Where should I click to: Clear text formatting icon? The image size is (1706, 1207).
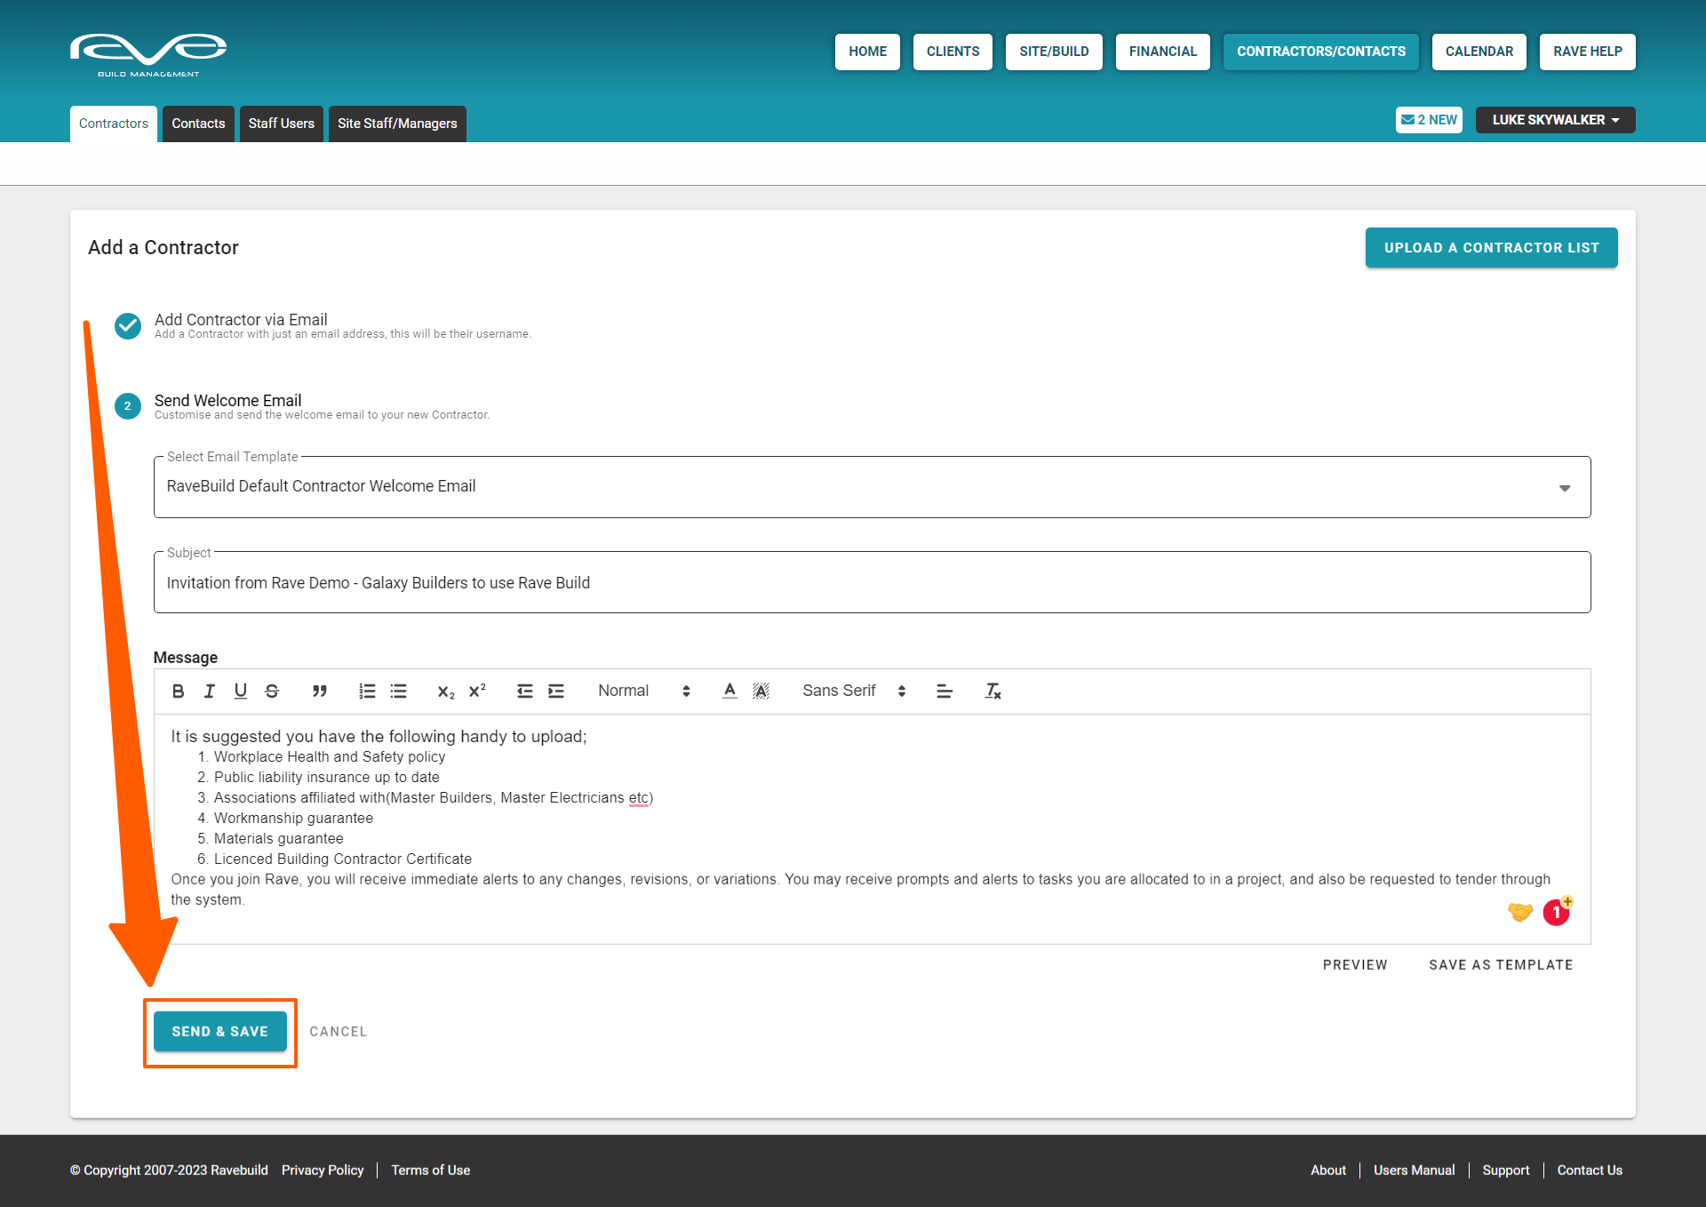point(993,691)
